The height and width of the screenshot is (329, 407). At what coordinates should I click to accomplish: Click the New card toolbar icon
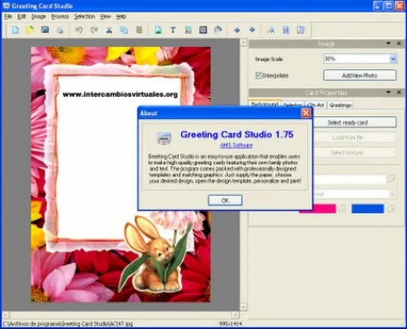(15, 30)
